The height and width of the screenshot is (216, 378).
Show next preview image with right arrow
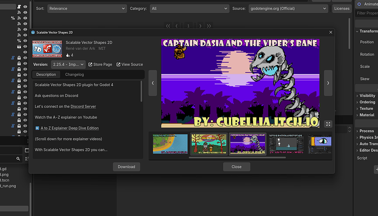pos(328,83)
